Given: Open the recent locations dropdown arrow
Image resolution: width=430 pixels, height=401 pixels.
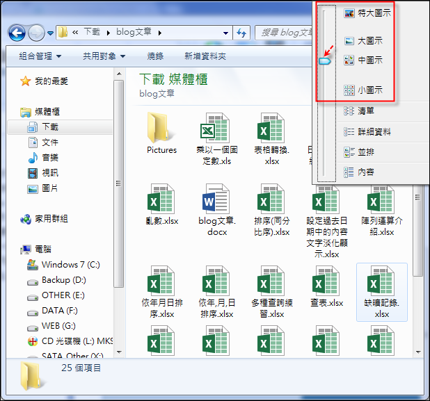Looking at the screenshot, I should 51,33.
